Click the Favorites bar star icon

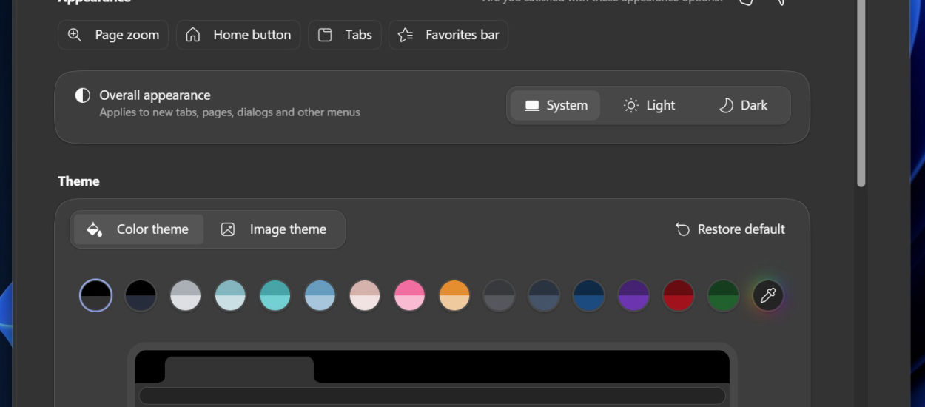406,35
